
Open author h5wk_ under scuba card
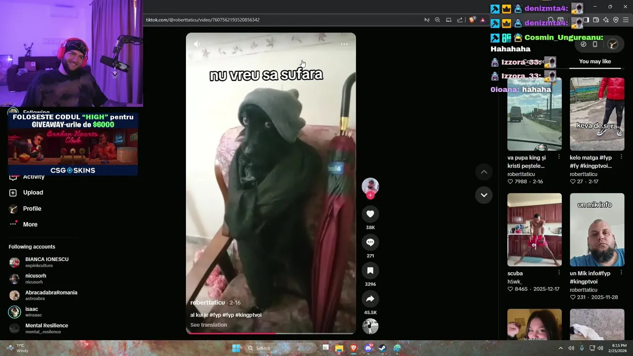pos(515,281)
